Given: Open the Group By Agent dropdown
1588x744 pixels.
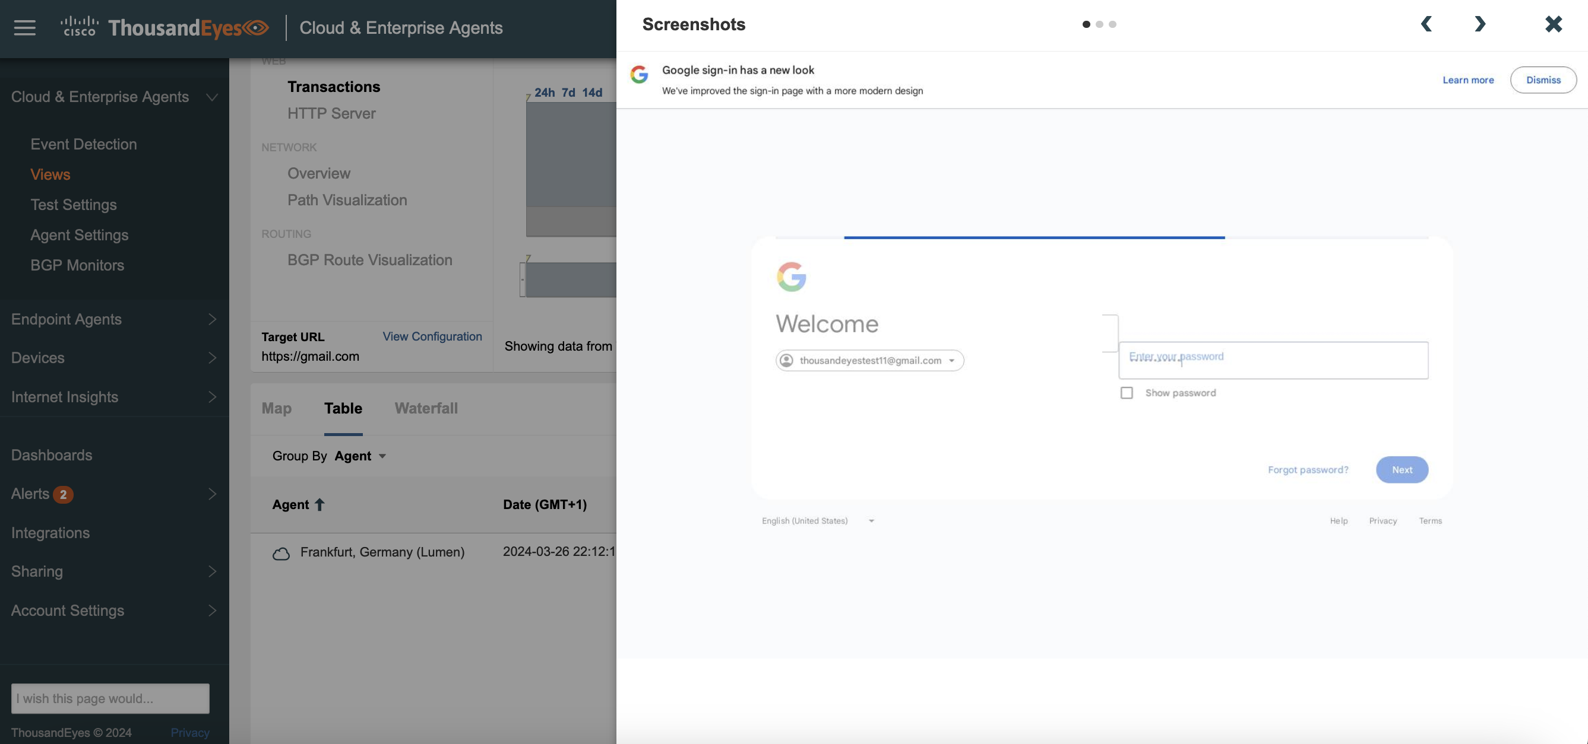Looking at the screenshot, I should pos(360,456).
